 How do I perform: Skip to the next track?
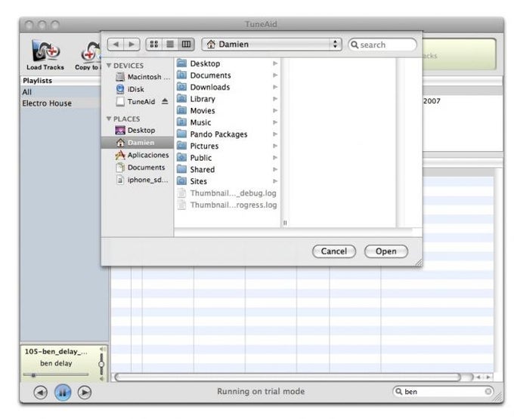[85, 392]
